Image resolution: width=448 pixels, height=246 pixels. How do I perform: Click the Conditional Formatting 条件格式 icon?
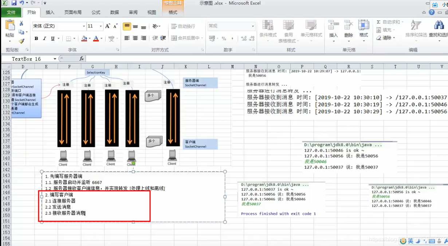point(268,25)
